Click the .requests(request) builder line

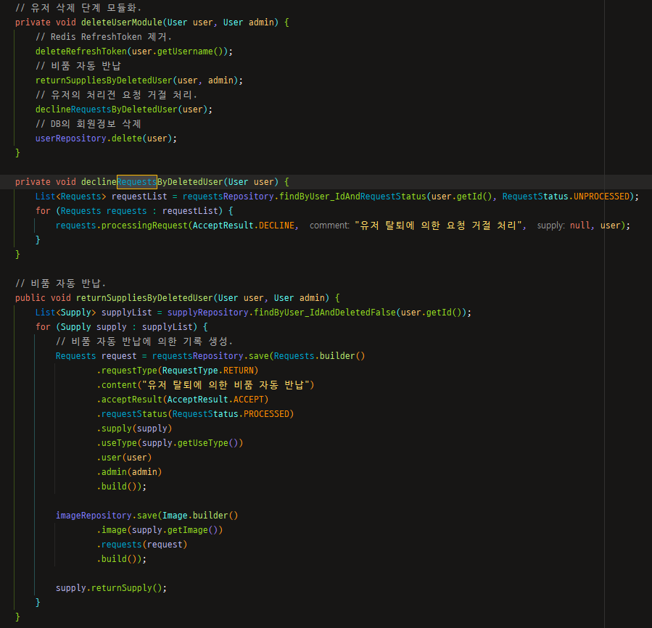pyautogui.click(x=142, y=545)
